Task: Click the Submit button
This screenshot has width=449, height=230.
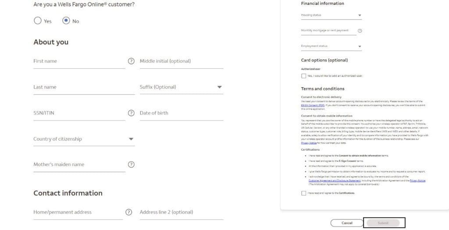Action: pos(383,223)
